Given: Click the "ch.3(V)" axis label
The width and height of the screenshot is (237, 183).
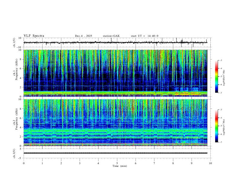Looking at the screenshot, I should [14, 153].
